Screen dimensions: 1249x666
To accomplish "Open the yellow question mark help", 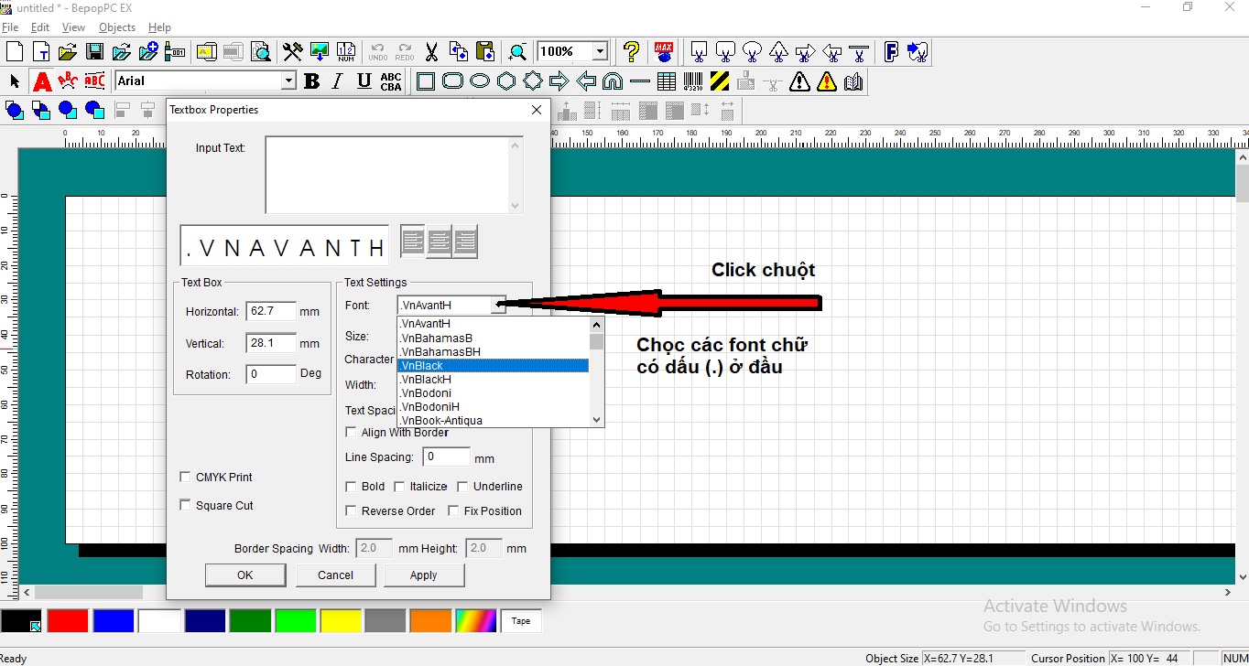I will 631,51.
